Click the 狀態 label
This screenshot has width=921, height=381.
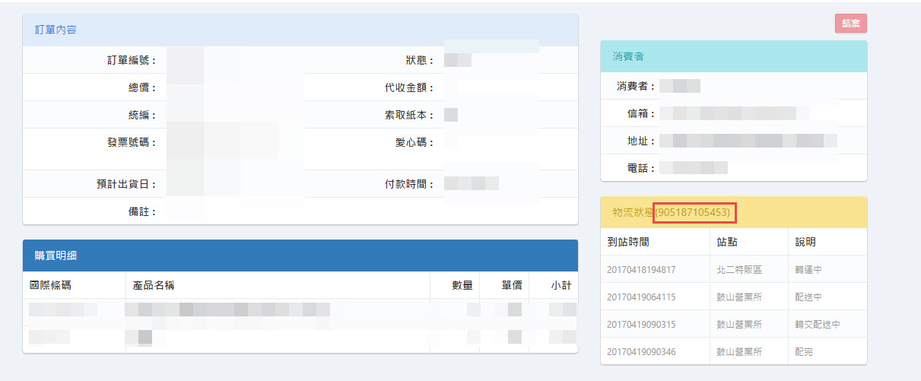tap(420, 60)
